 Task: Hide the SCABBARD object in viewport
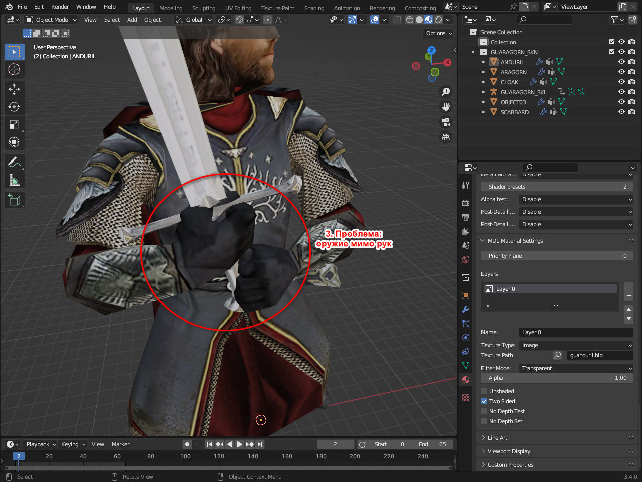click(621, 112)
